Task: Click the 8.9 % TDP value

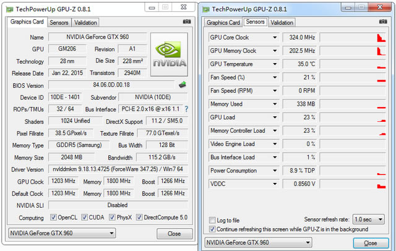Action: click(299, 171)
